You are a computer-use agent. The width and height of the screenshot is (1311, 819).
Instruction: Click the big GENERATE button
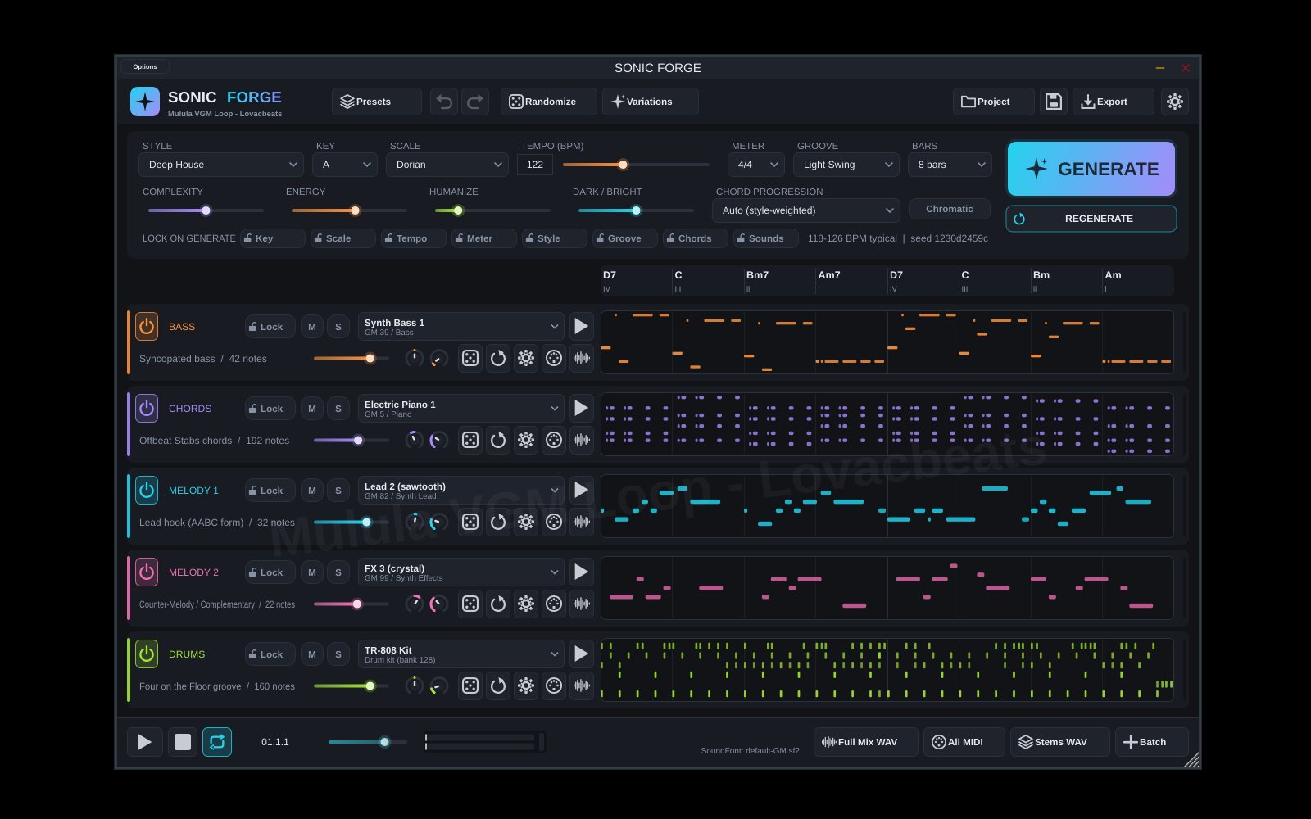(1091, 169)
